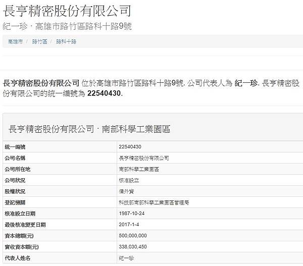Click the value 科技部南部科學工業園區管理局
This screenshot has height=266, width=303.
tap(154, 202)
